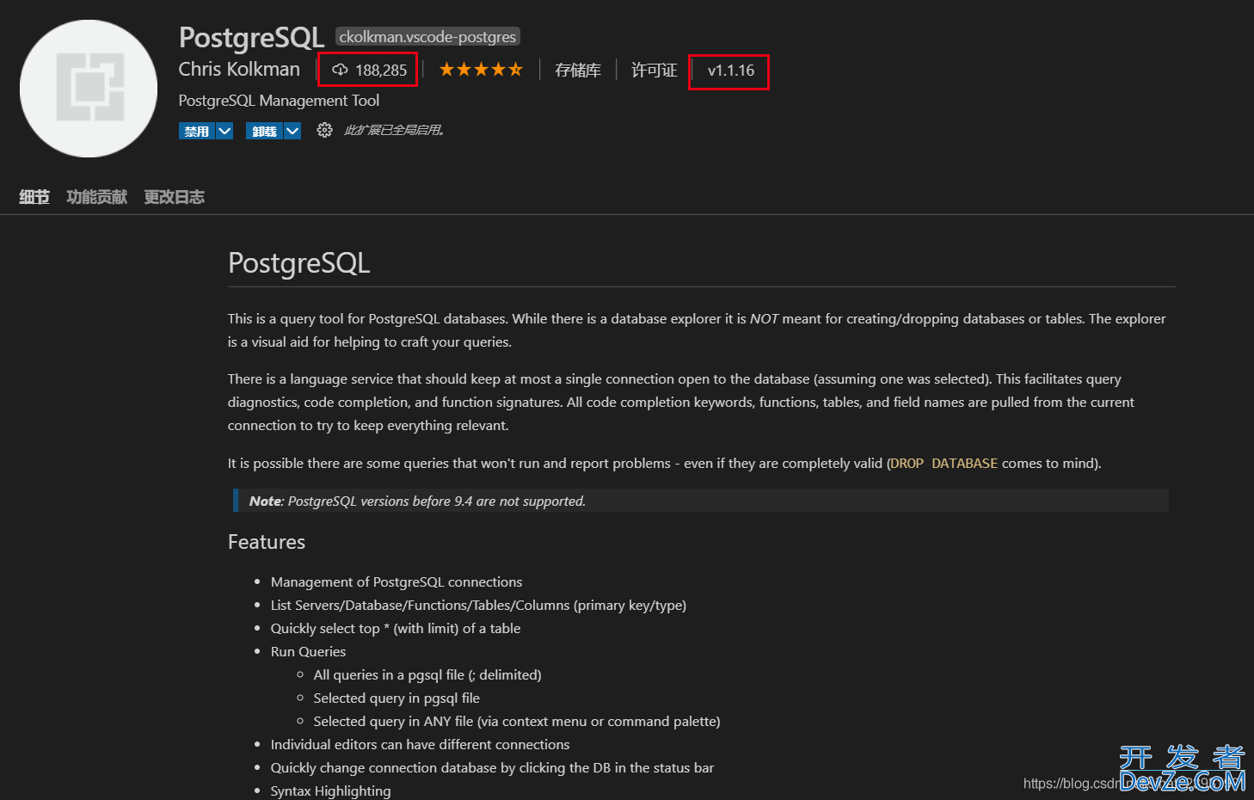
Task: Click Quickly change connection database bullet
Action: [x=492, y=767]
